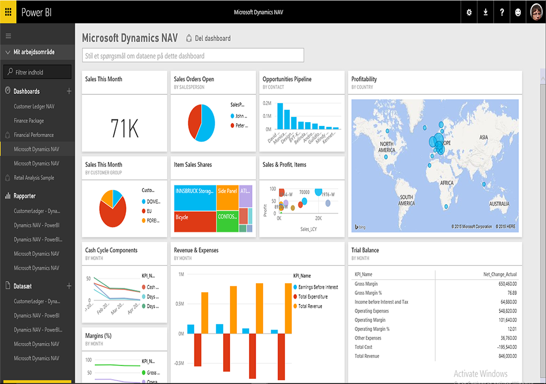Click the Dashboards section header

pyautogui.click(x=27, y=91)
